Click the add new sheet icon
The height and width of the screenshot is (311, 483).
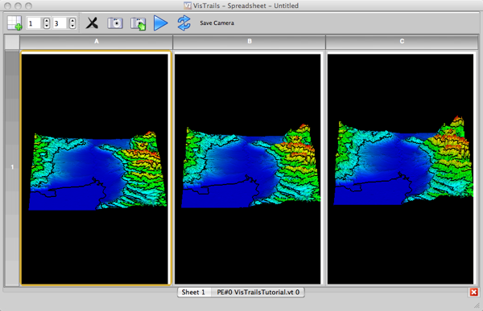pos(14,23)
